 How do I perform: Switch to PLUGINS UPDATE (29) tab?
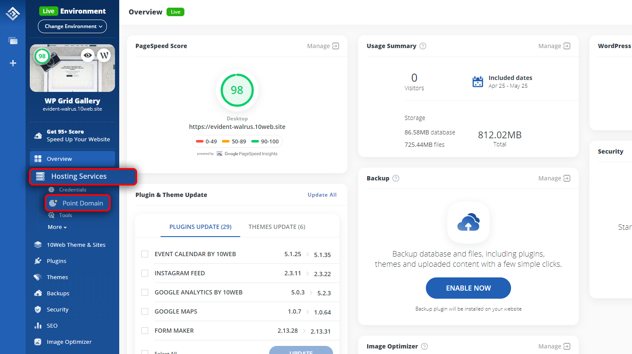coord(201,227)
